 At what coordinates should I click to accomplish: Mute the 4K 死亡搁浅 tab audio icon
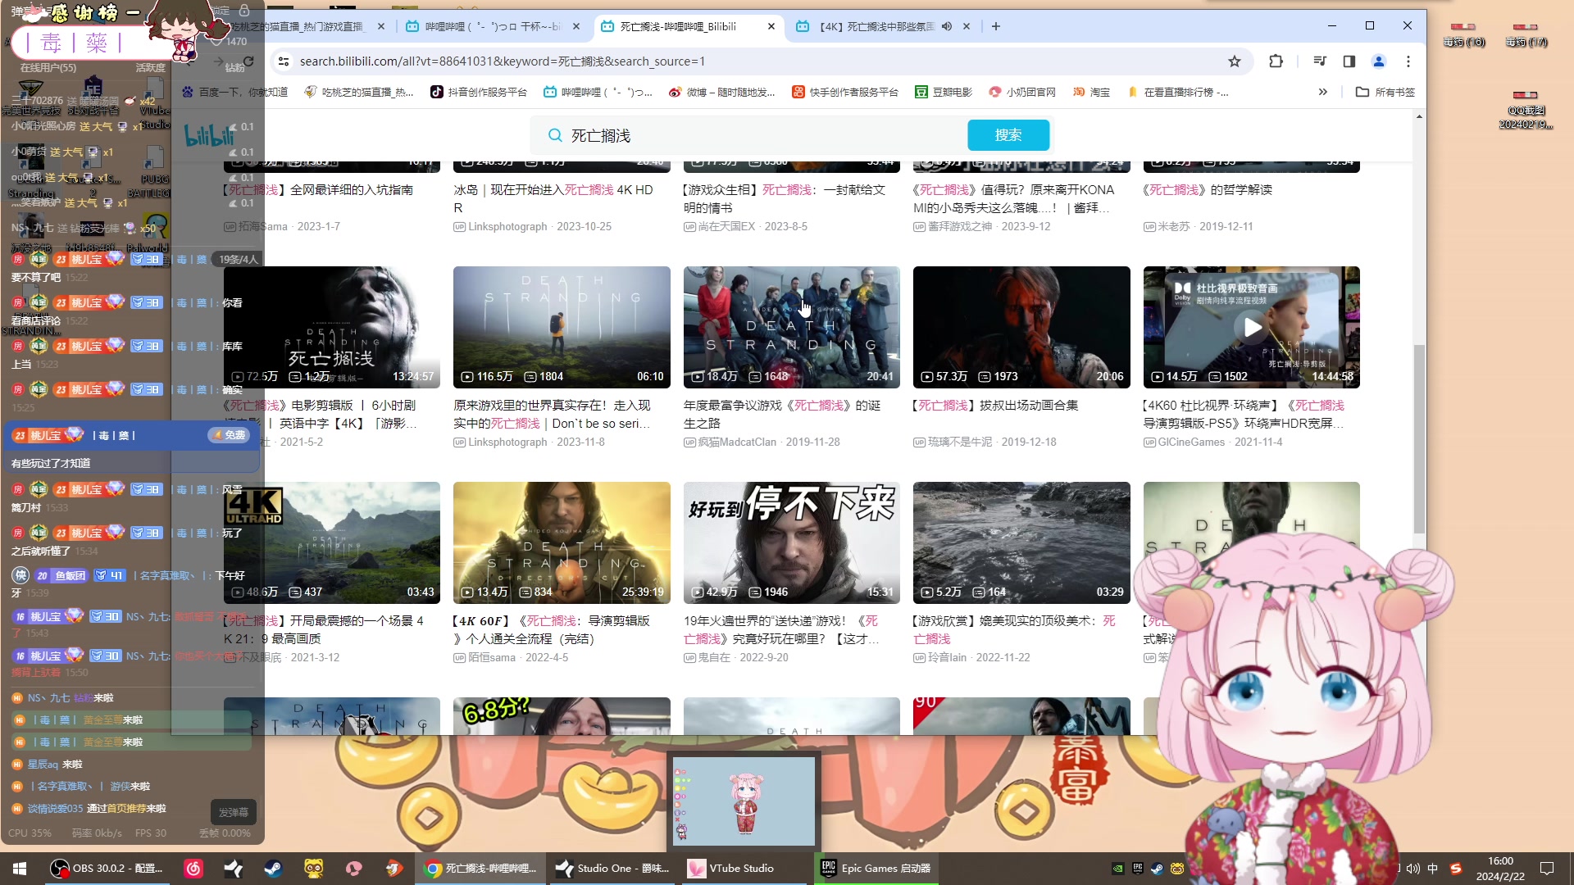click(947, 26)
